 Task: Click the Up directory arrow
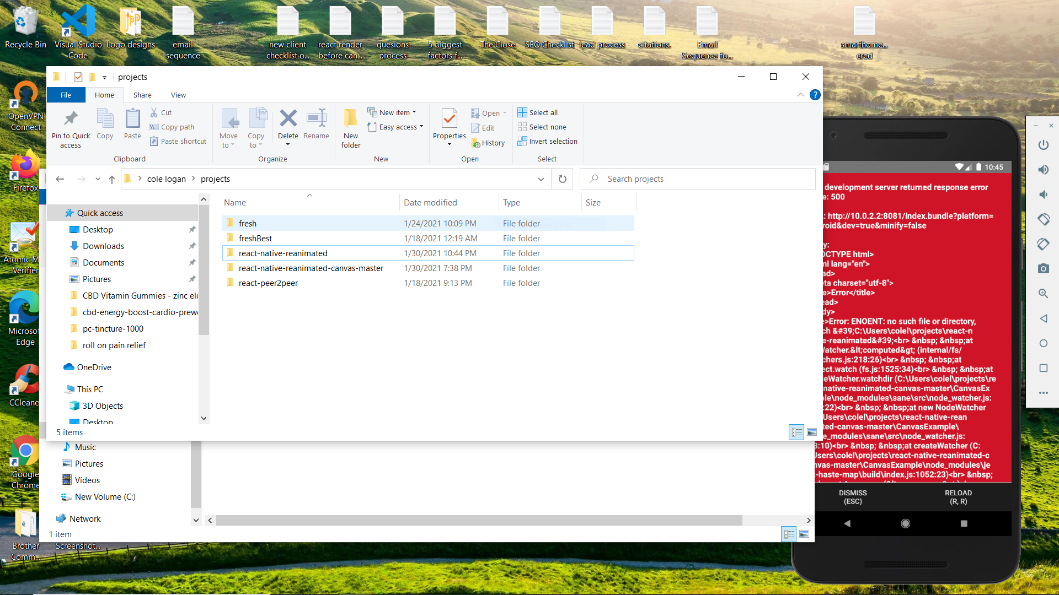112,179
